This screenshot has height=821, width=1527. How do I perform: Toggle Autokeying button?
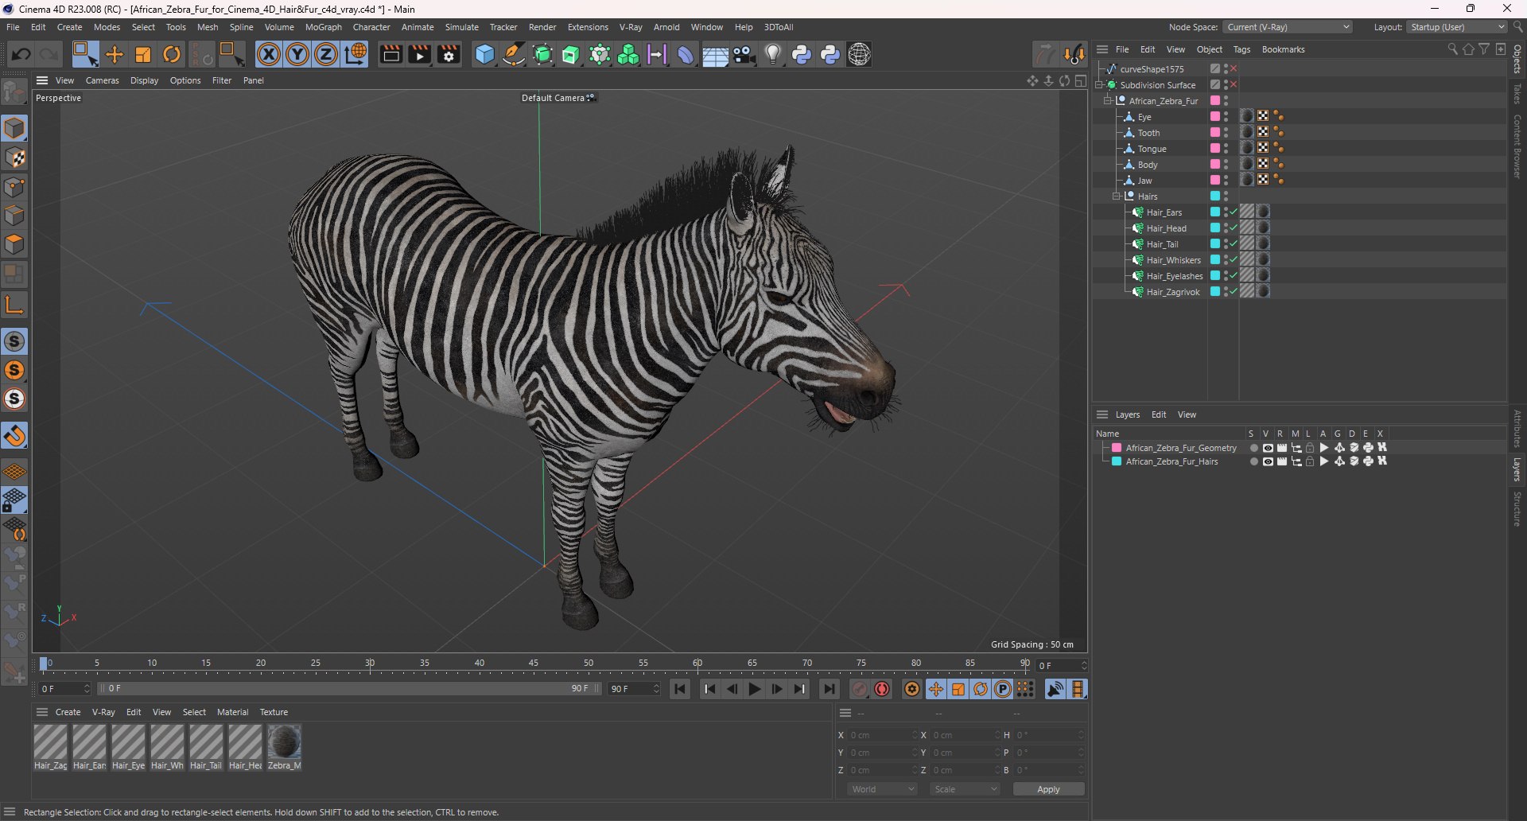pos(882,689)
